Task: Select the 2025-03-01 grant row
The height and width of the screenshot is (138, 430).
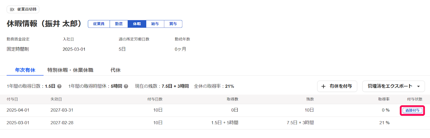Action: coord(215,123)
